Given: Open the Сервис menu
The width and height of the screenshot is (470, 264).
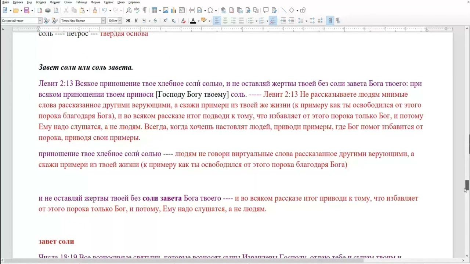Looking at the screenshot, I should pyautogui.click(x=109, y=2).
